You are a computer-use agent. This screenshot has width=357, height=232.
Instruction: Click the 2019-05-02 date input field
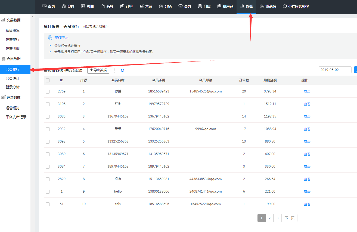point(335,70)
